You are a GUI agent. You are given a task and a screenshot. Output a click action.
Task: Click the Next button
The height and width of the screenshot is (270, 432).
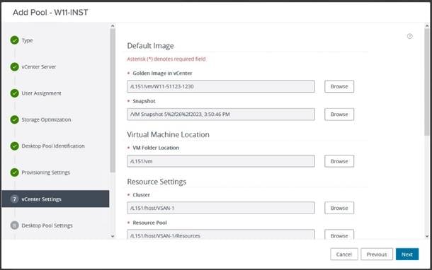[x=407, y=254]
